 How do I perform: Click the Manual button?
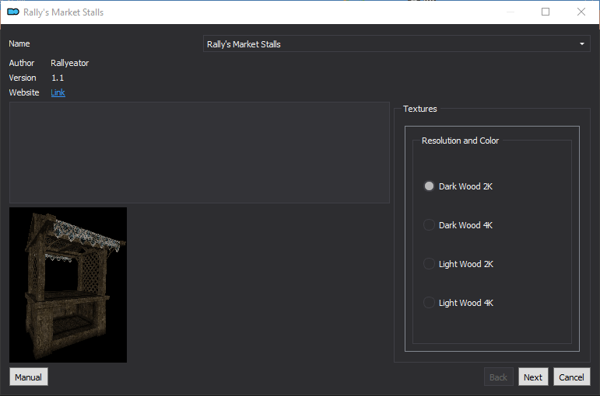[x=28, y=377]
